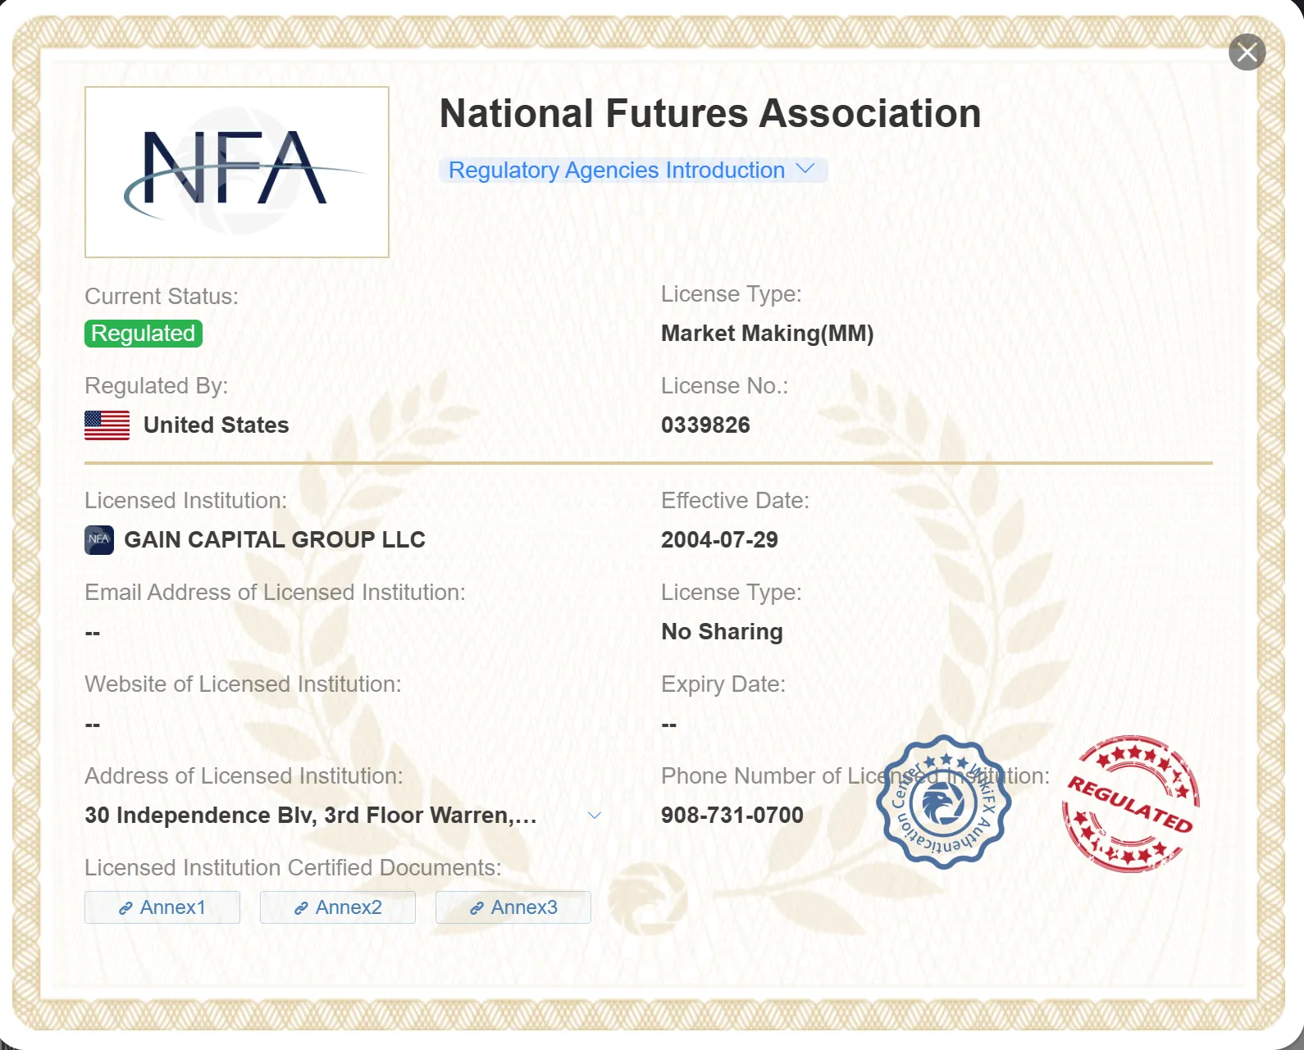Click the NFA logo image
The height and width of the screenshot is (1050, 1304).
237,172
